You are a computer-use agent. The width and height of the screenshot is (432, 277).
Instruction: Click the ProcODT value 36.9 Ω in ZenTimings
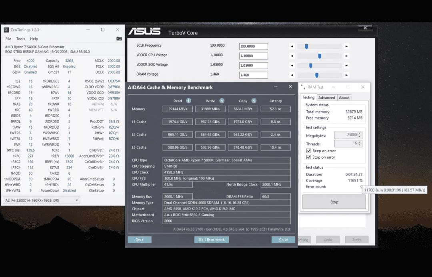(114, 122)
